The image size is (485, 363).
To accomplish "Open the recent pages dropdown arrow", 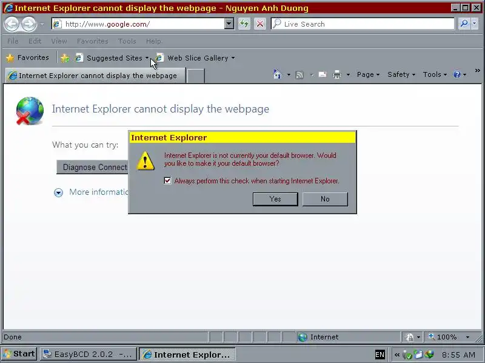I will point(42,24).
